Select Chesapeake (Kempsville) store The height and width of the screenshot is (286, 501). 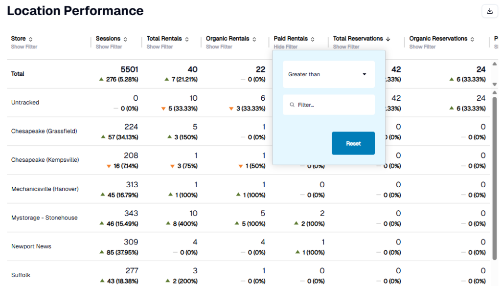tap(45, 160)
